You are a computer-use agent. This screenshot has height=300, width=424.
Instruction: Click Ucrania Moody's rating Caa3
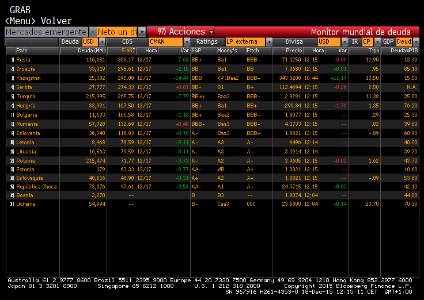(223, 203)
